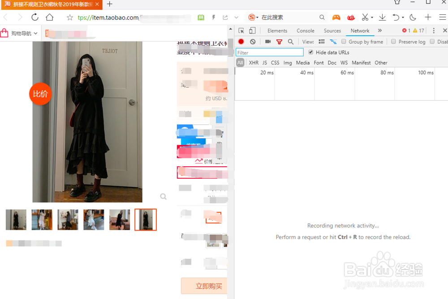Use large request rows view
The height and width of the screenshot is (299, 448).
(x=322, y=42)
